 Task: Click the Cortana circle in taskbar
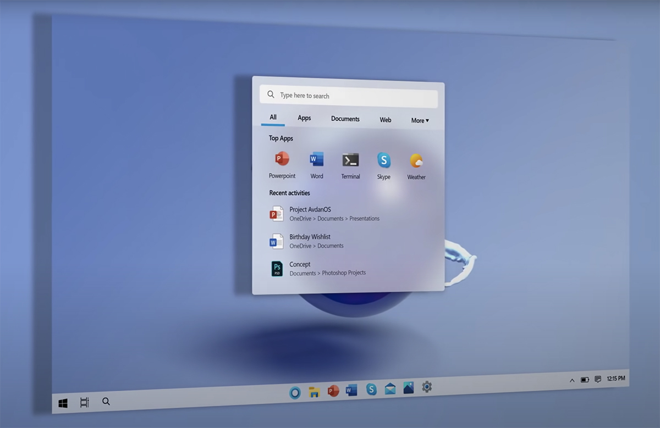[x=295, y=392]
